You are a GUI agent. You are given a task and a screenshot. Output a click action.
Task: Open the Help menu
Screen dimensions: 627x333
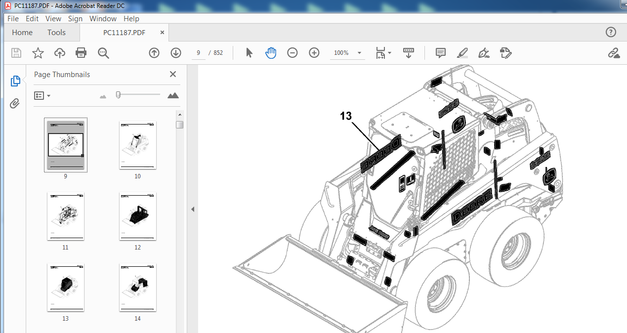131,18
